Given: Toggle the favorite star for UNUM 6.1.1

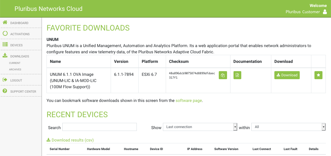Looking at the screenshot, I should coord(318,75).
